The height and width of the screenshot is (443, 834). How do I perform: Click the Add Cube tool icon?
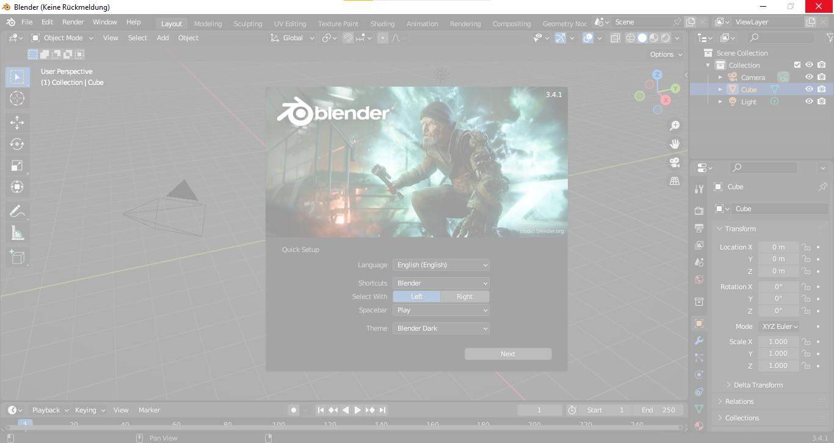coord(17,257)
